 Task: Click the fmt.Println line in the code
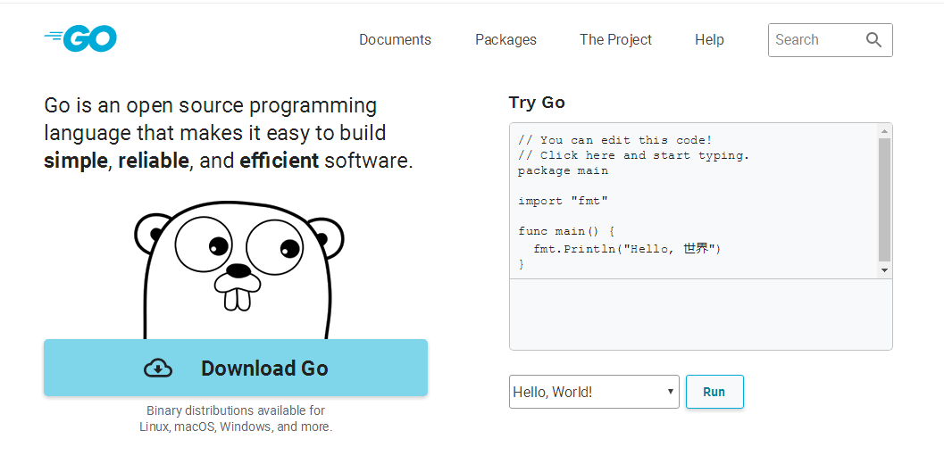(627, 248)
